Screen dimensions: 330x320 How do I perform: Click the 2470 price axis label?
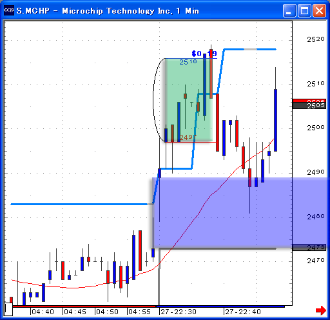[x=315, y=261]
